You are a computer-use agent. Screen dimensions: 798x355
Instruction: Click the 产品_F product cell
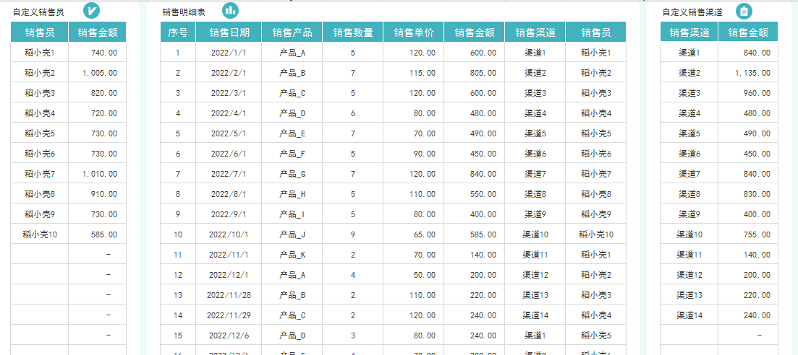coord(292,154)
